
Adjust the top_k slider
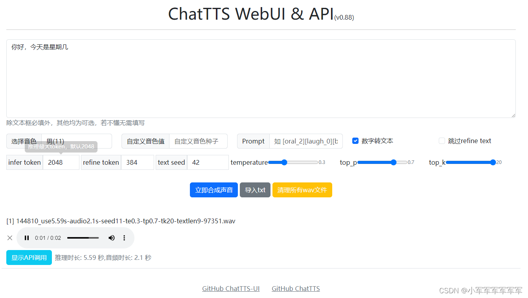pyautogui.click(x=471, y=162)
